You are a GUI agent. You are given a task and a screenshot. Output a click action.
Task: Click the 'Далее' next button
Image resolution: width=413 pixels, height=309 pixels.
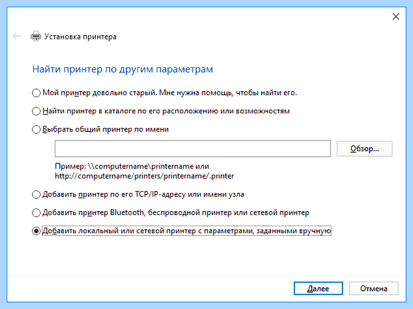318,288
